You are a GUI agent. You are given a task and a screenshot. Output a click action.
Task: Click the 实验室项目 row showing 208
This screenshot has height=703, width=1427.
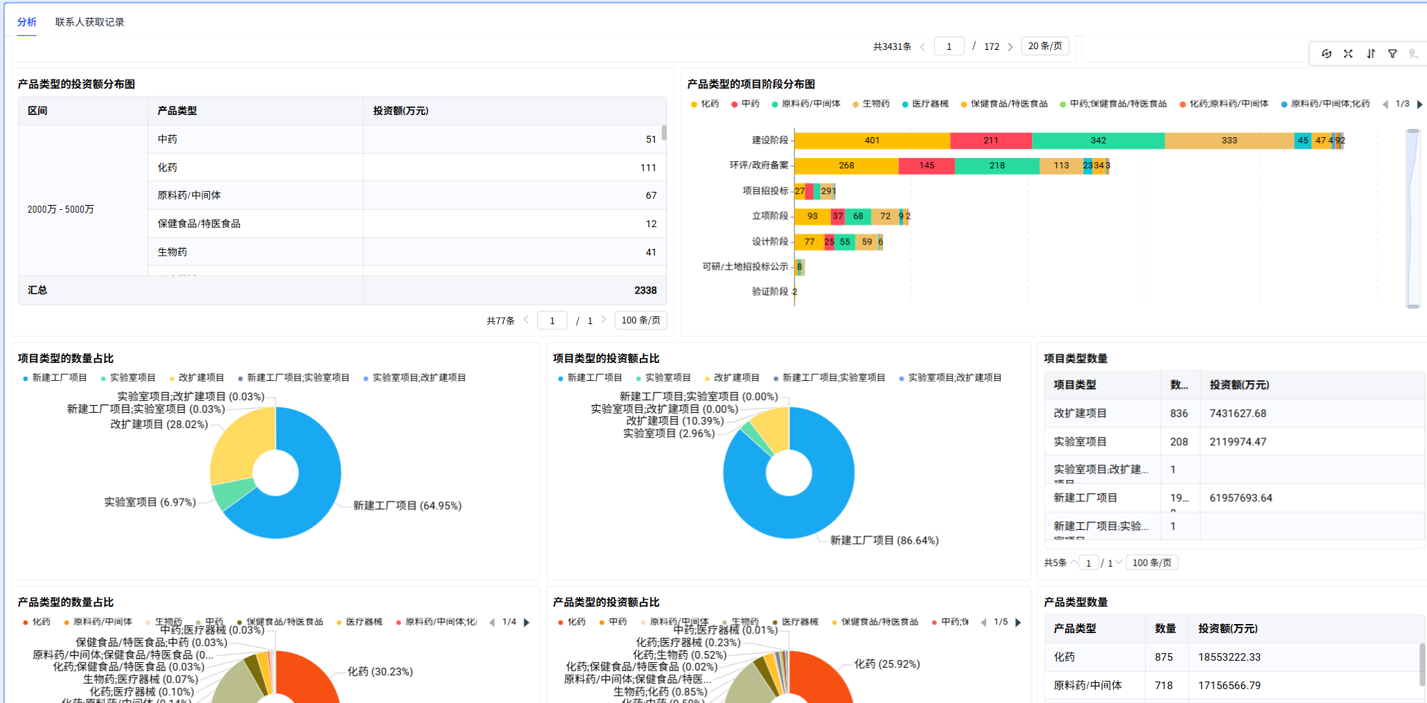click(x=1234, y=442)
